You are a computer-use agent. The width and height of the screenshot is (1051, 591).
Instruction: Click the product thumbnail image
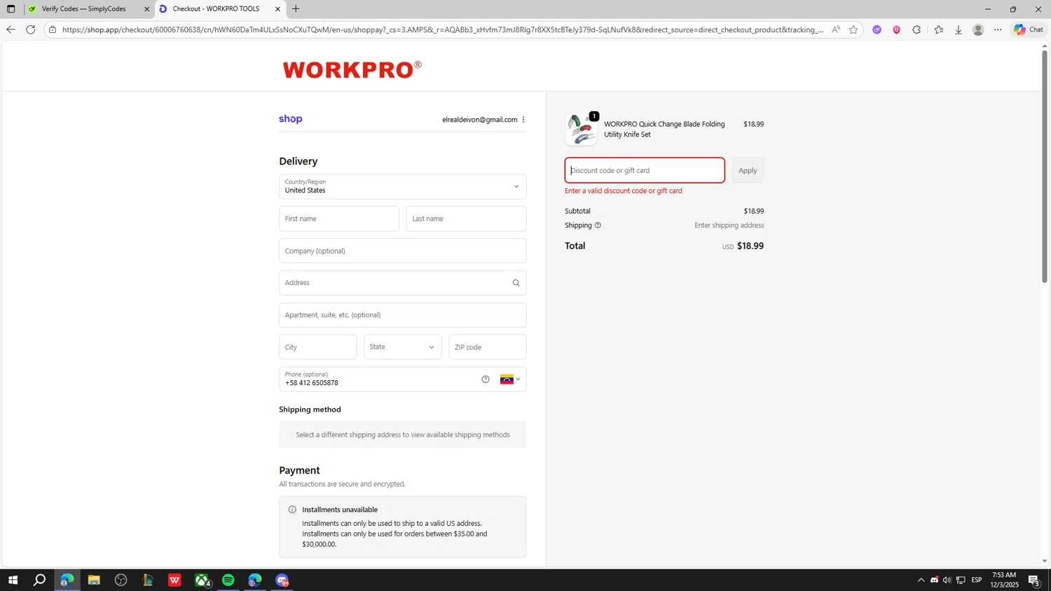[x=582, y=130]
